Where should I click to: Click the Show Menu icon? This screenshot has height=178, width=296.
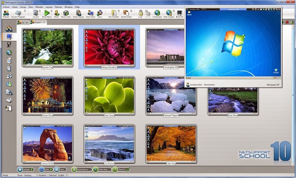tap(47, 14)
